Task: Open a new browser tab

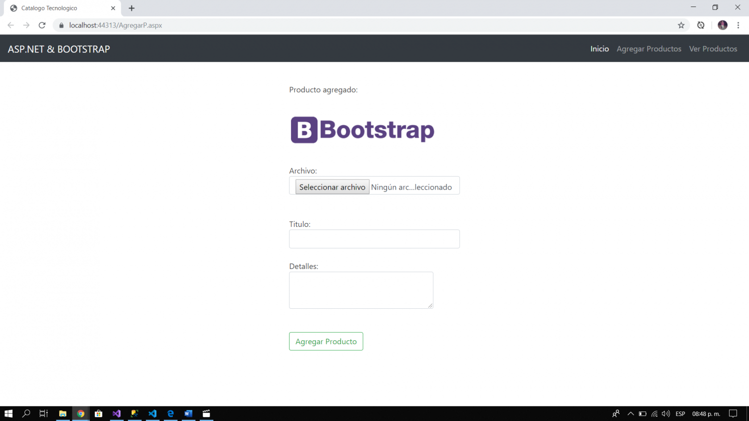Action: pos(132,8)
